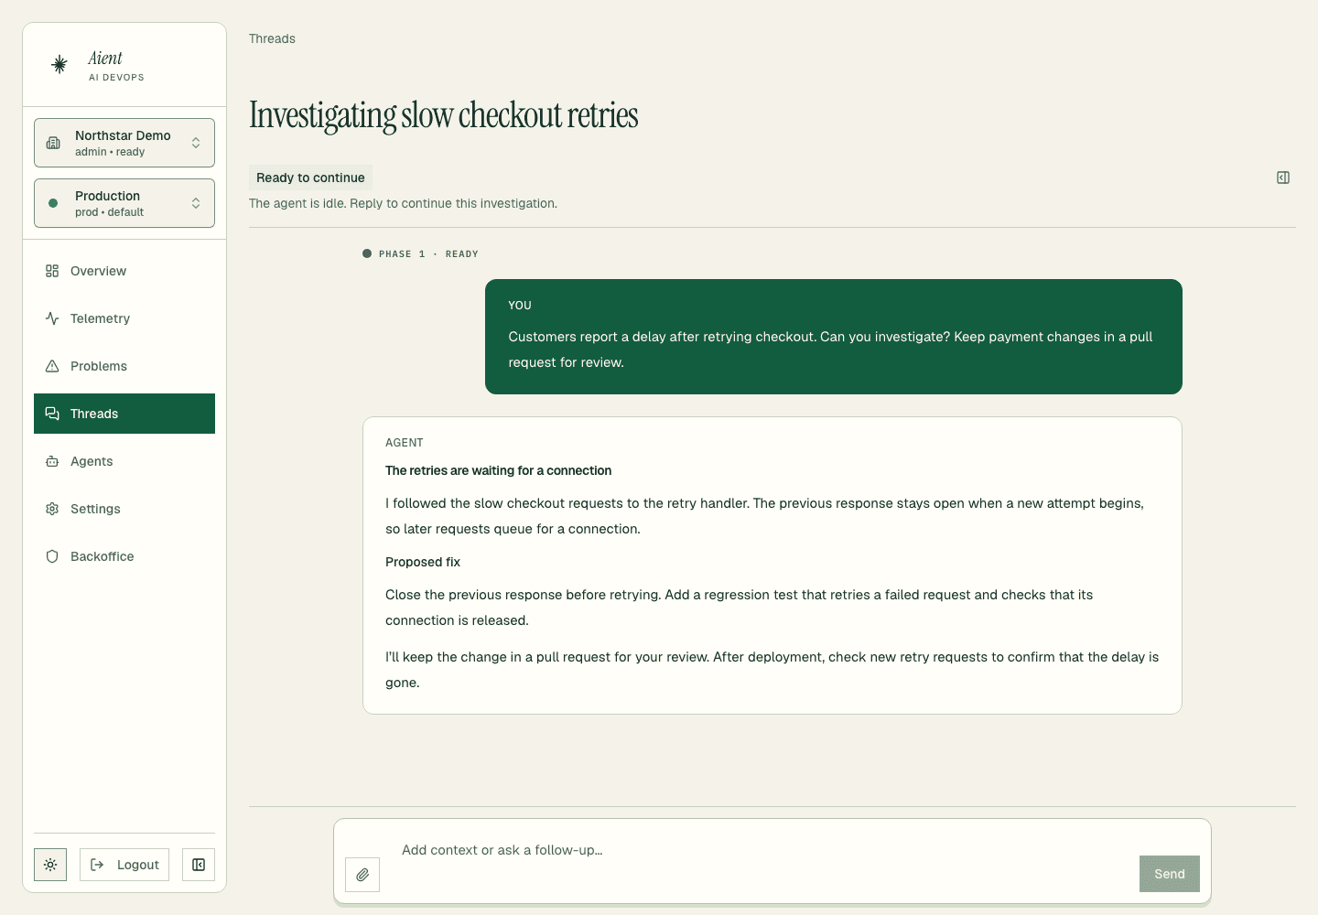
Task: Open the Northstar Demo organization dropdown
Action: point(124,143)
